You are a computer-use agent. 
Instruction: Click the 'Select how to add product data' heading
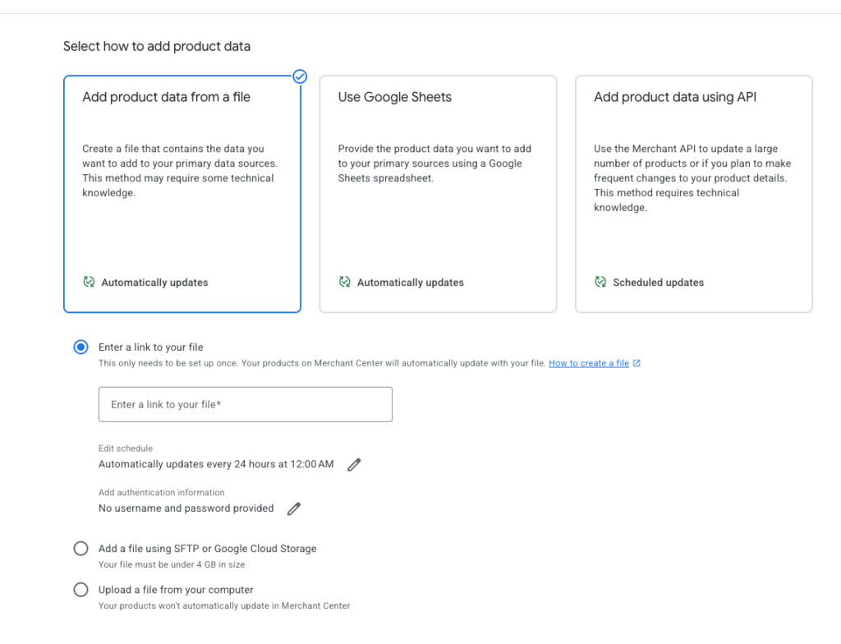(157, 46)
